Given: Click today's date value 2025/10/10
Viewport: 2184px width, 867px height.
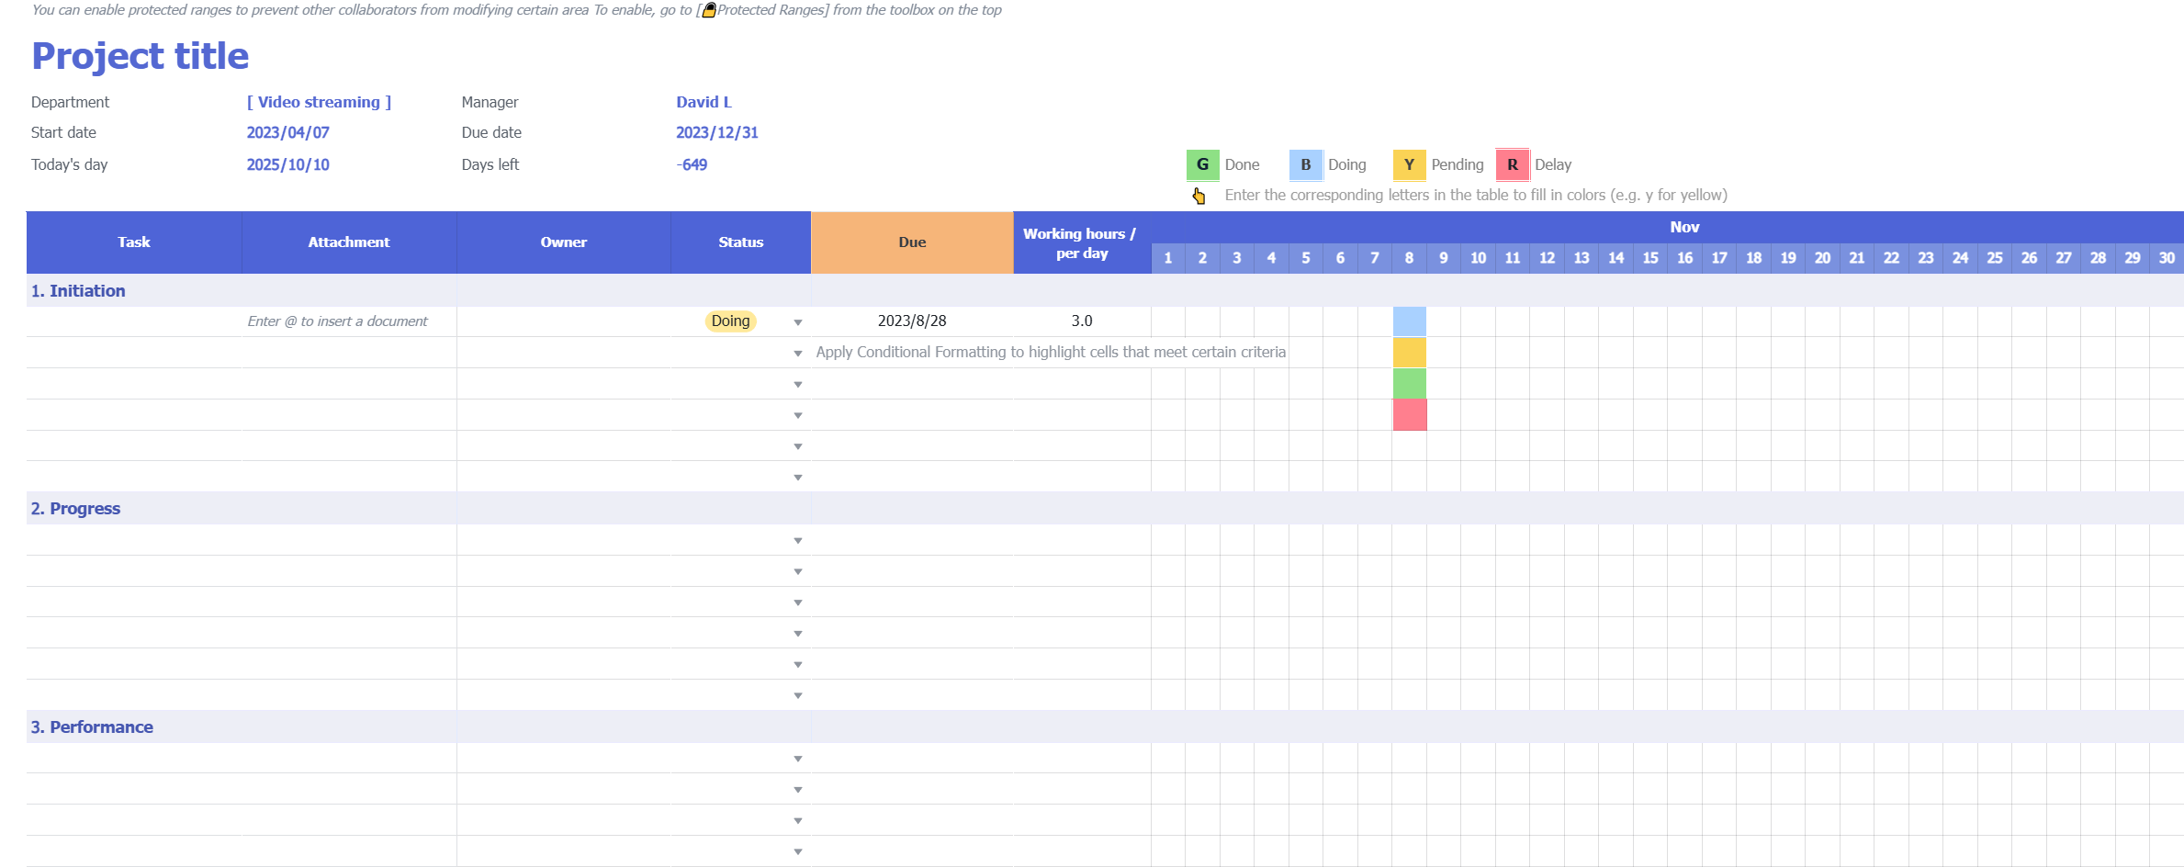Looking at the screenshot, I should [x=287, y=164].
